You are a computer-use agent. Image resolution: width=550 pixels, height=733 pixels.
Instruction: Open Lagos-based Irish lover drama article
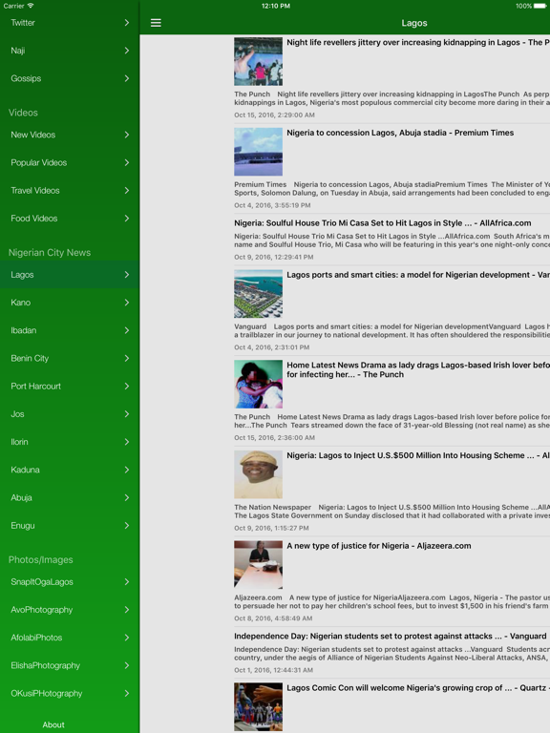click(x=391, y=401)
